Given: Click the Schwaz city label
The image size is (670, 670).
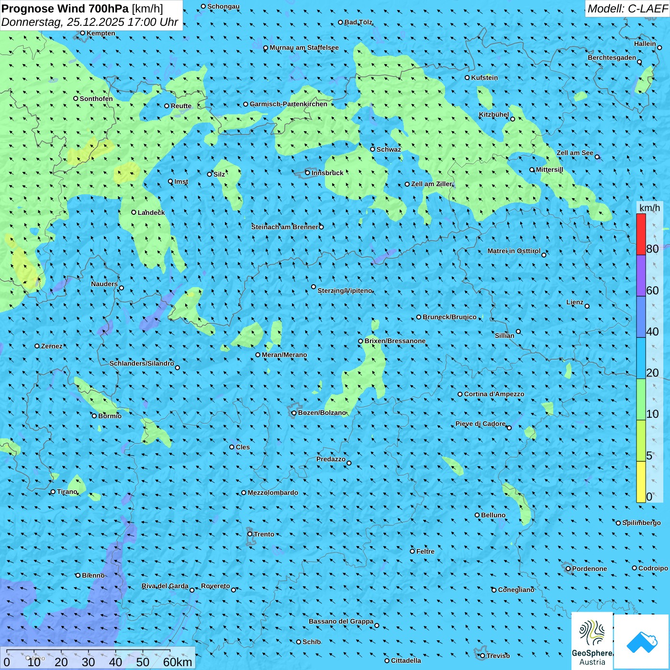Looking at the screenshot, I should pyautogui.click(x=389, y=149).
